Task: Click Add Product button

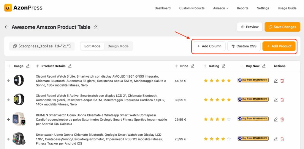Action: (x=279, y=46)
